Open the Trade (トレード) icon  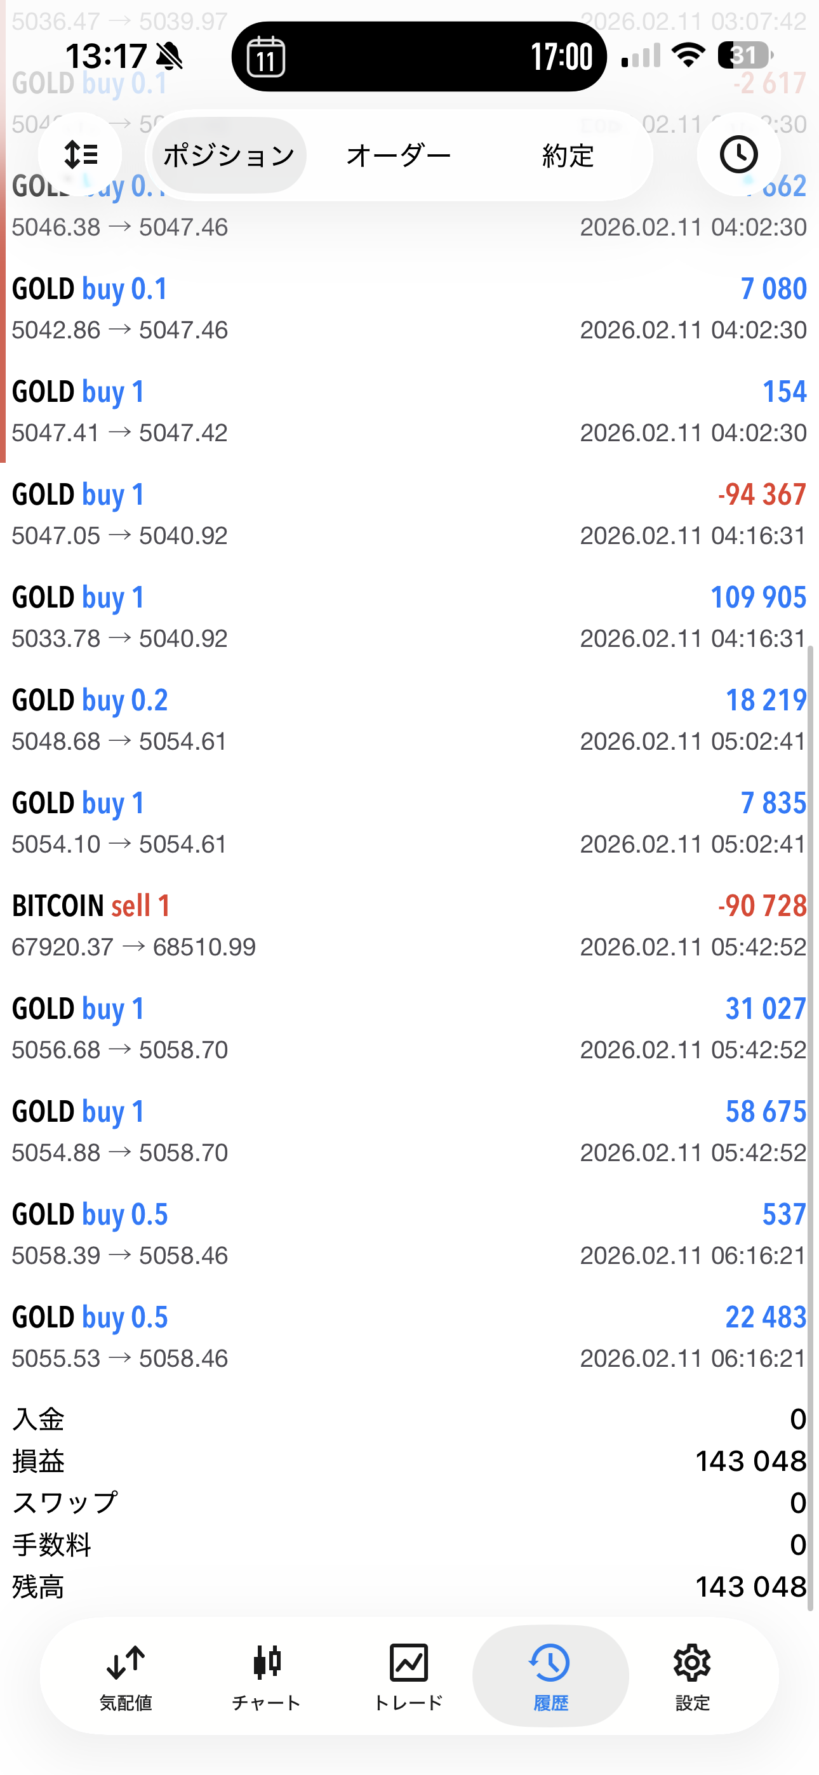pos(408,1676)
